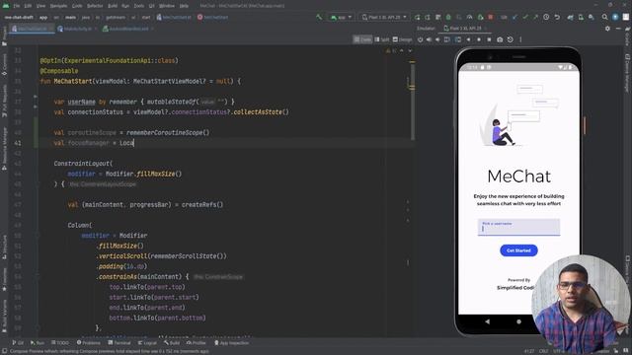
Task: Open the Problems tool window
Action: 88,343
